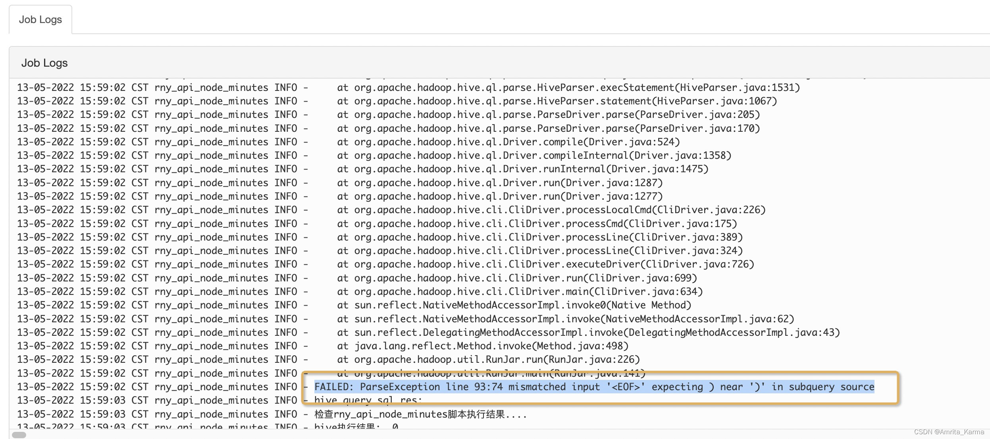Click the HiveParser.statement stack trace line
Screen dimensions: 990x439
pyautogui.click(x=557, y=101)
